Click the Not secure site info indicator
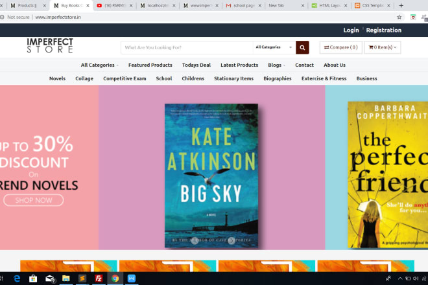This screenshot has width=428, height=285. click(x=16, y=17)
